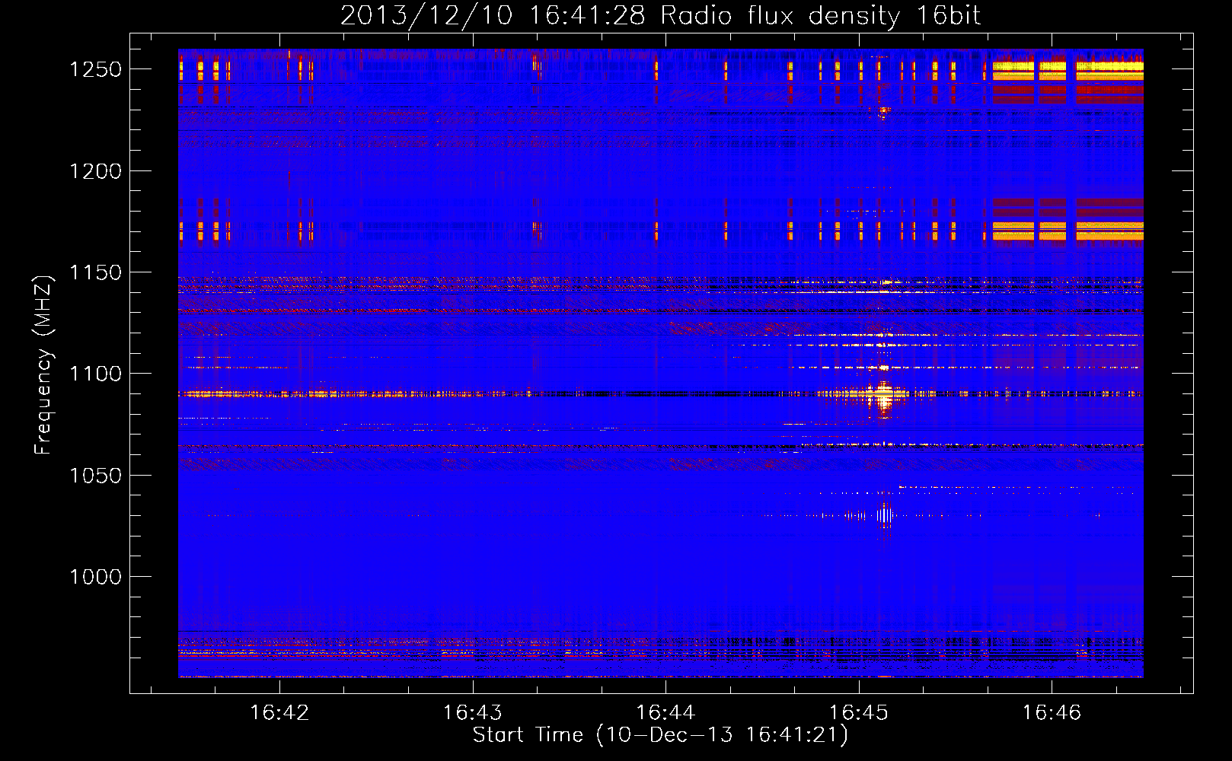Click the 1250 frequency tick label

pyautogui.click(x=95, y=69)
